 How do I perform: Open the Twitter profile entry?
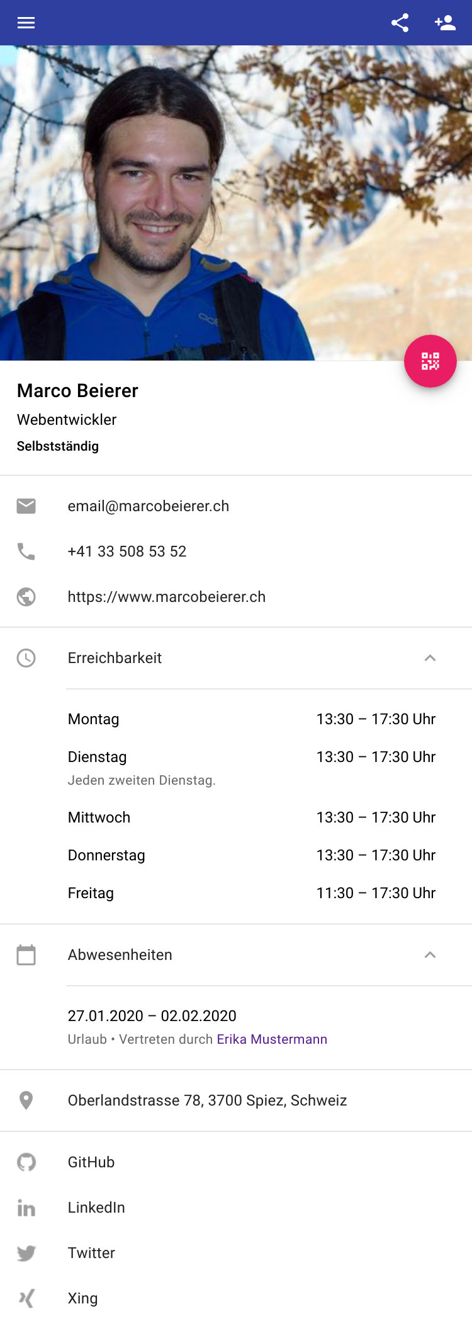point(236,1253)
